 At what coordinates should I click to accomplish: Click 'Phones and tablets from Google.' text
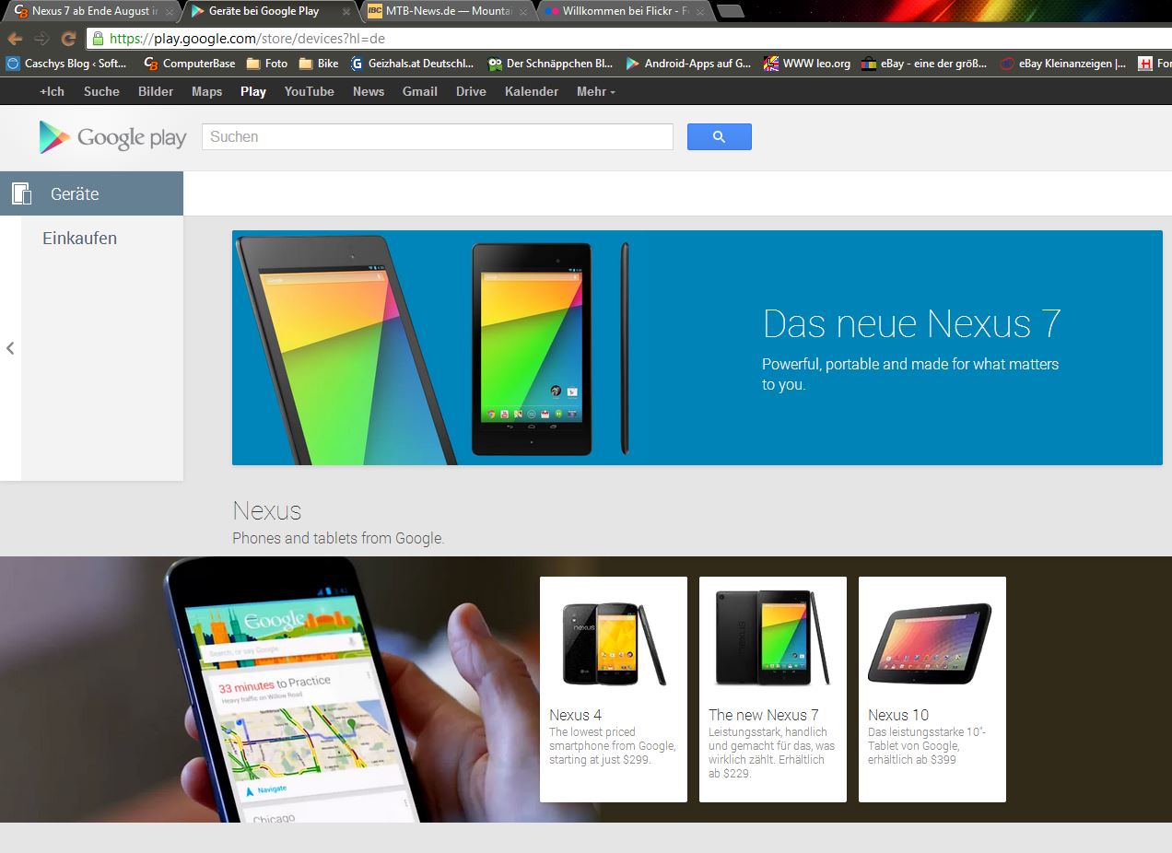point(338,538)
